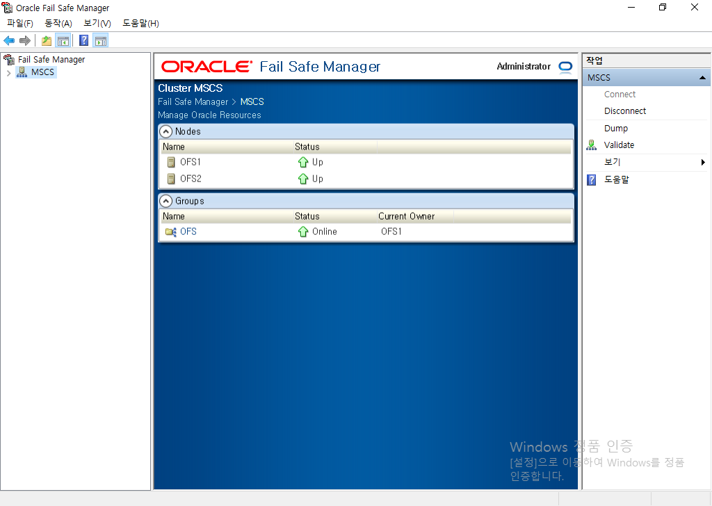
Task: Click Dump in the actions pane
Action: point(616,129)
